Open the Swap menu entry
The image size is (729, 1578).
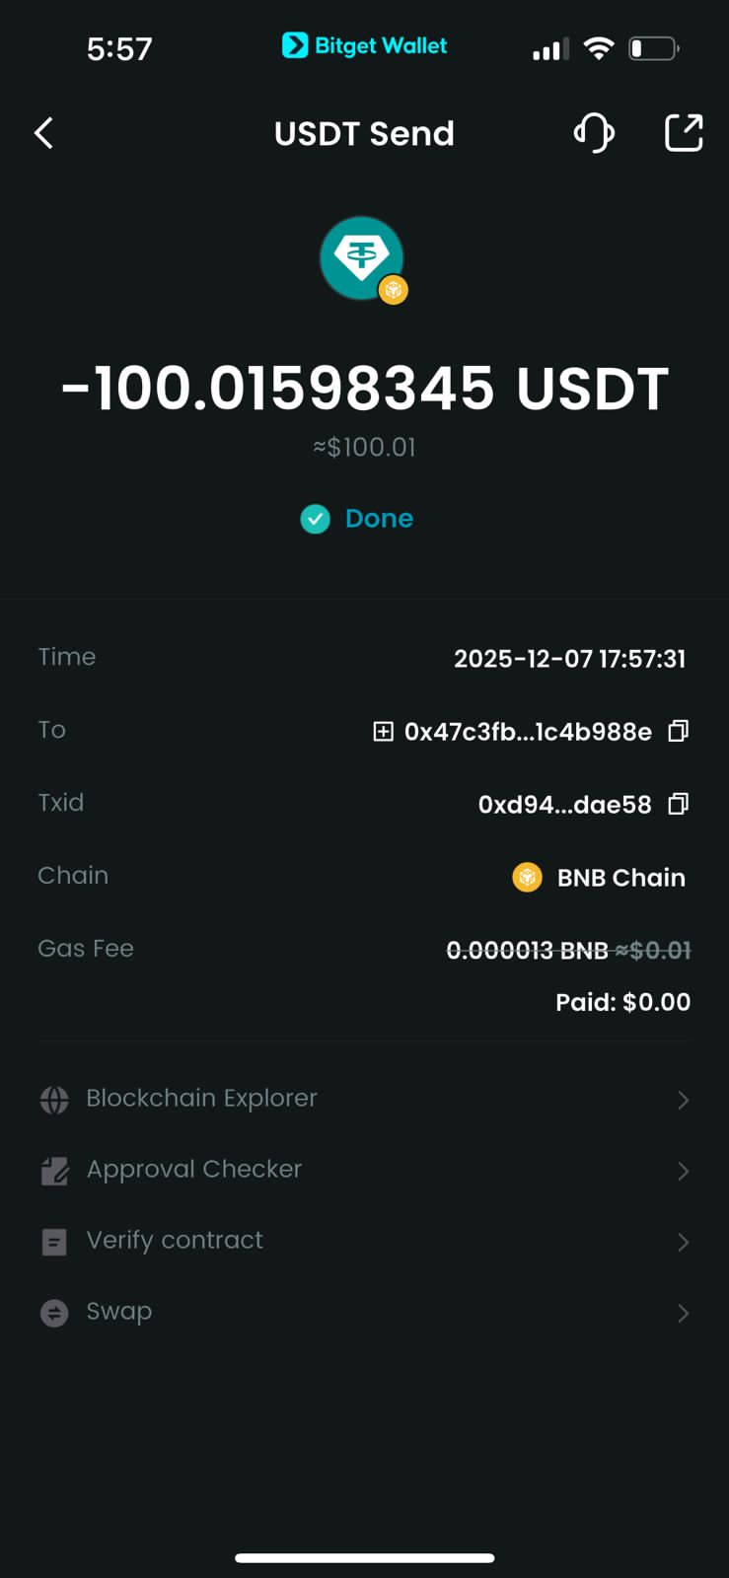point(119,1312)
